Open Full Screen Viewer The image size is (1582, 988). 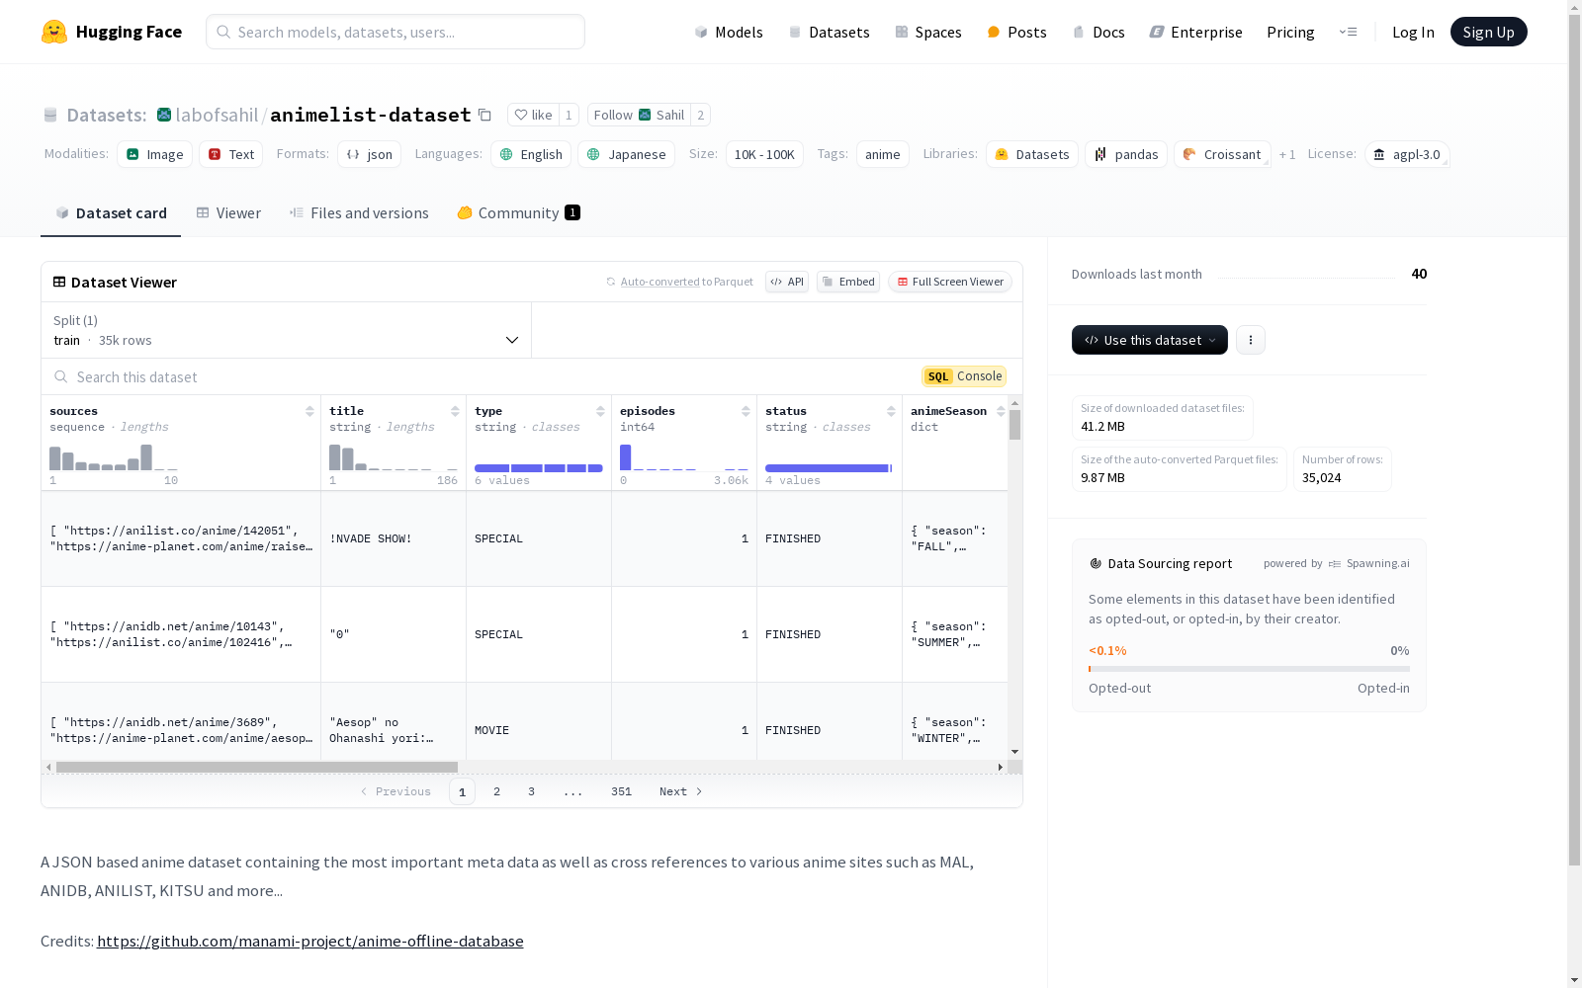pyautogui.click(x=950, y=282)
